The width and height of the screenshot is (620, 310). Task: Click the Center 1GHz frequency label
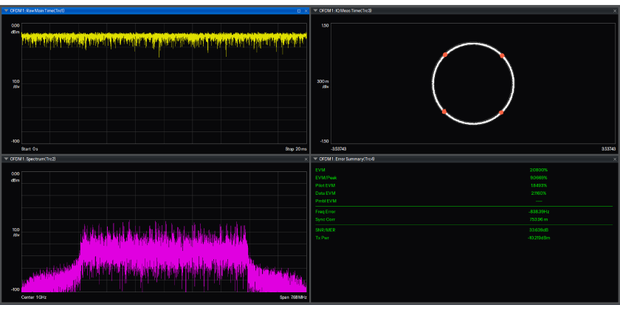click(x=35, y=297)
